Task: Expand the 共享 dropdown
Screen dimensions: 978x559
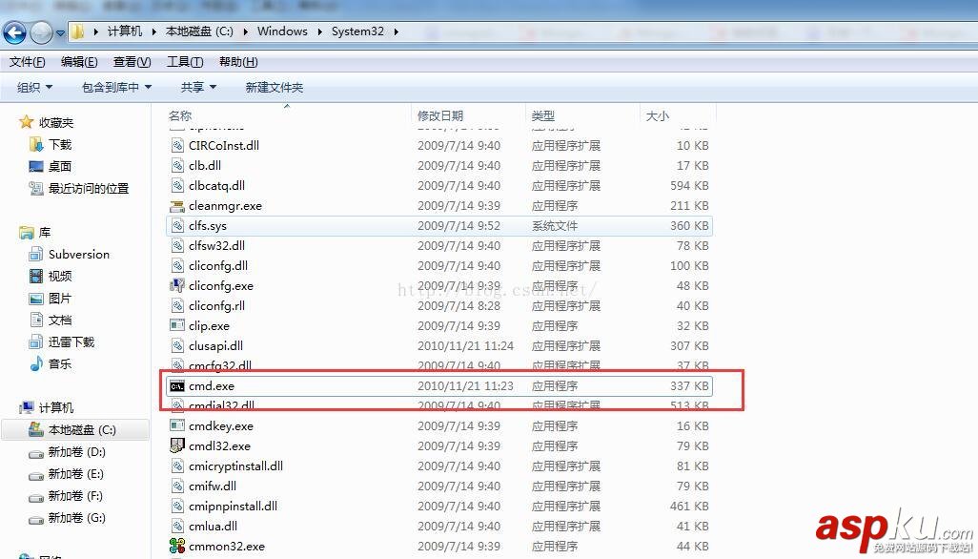Action: coord(196,86)
